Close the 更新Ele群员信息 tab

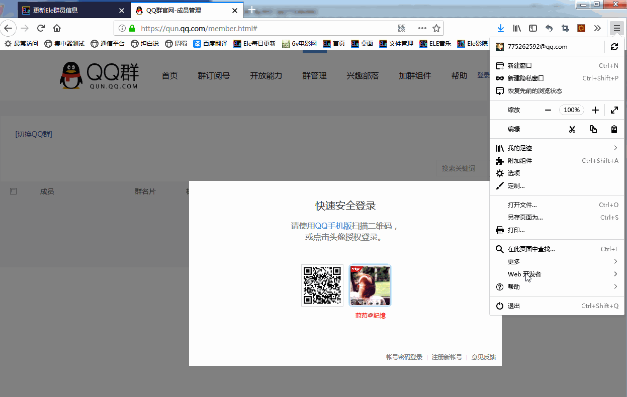click(122, 10)
